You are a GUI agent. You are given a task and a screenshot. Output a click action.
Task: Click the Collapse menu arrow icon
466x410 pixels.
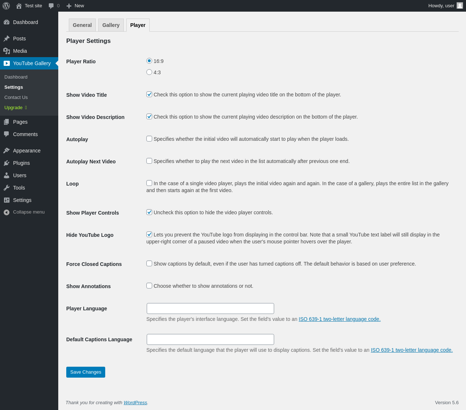click(7, 212)
